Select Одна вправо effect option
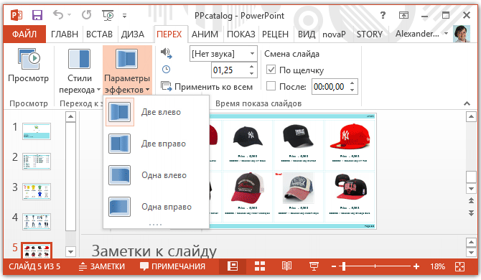The height and width of the screenshot is (280, 481). click(x=157, y=207)
